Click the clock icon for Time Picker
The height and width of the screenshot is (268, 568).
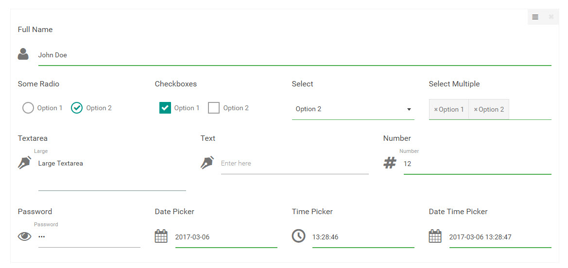(298, 236)
